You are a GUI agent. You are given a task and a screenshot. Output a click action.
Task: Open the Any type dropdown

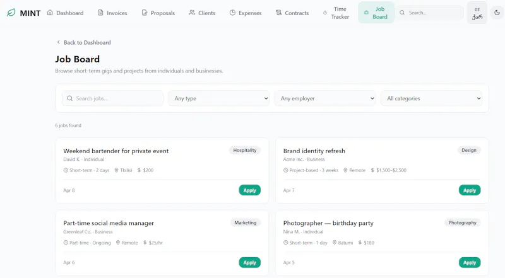coord(218,98)
